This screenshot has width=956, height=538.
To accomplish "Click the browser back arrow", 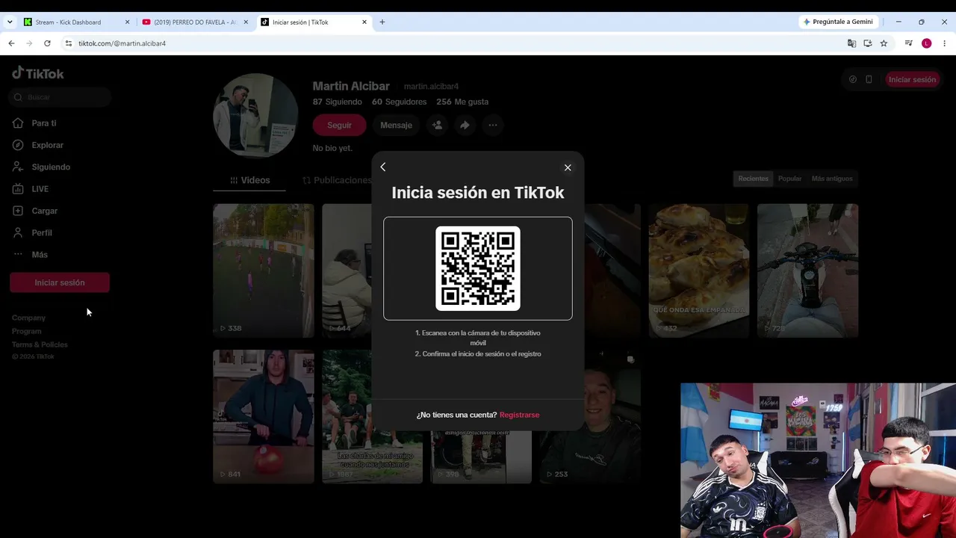I will click(11, 43).
